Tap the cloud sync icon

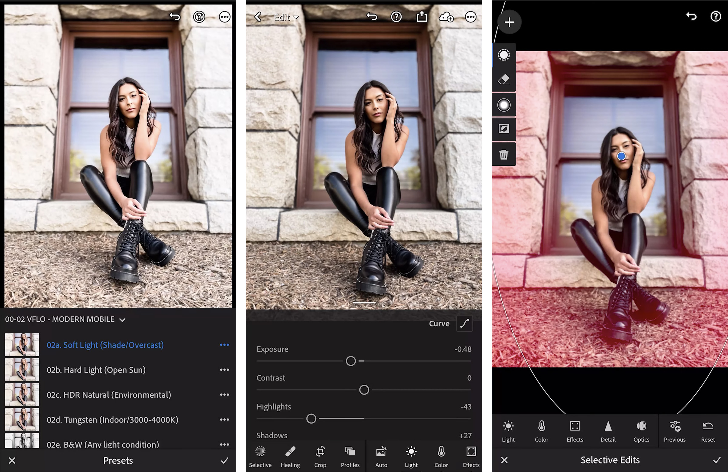click(447, 18)
